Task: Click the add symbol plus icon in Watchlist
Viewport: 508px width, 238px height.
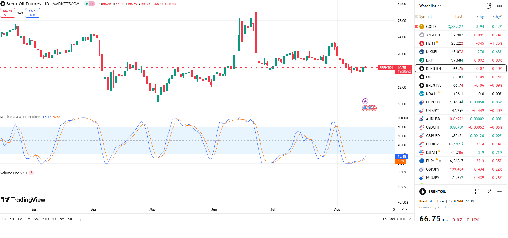Action: click(x=478, y=6)
